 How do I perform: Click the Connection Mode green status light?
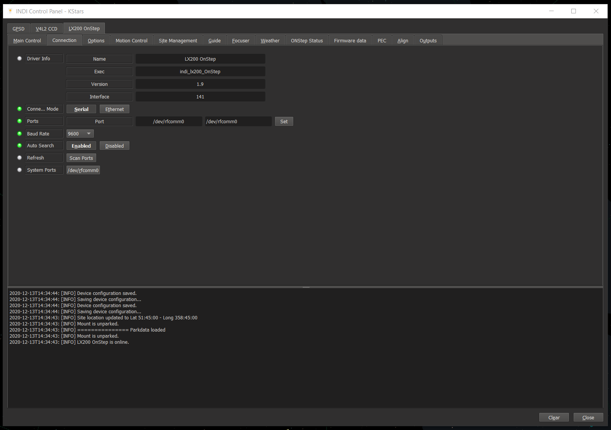(19, 109)
